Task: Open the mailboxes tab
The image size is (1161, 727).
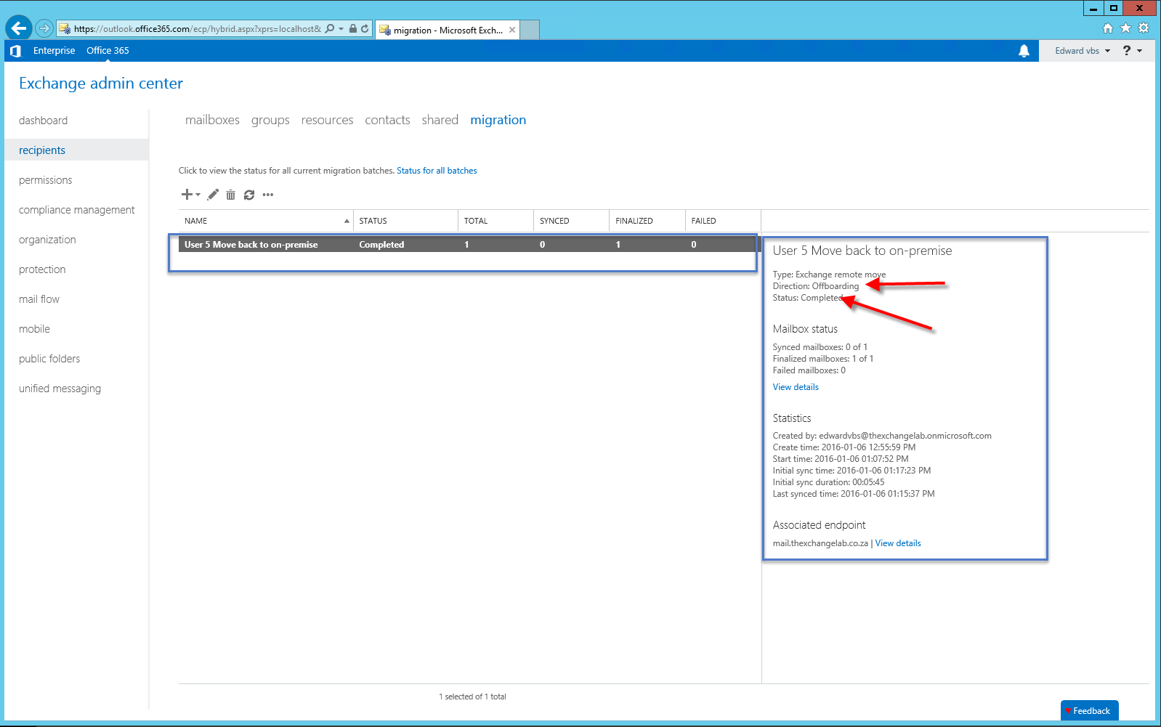Action: pyautogui.click(x=212, y=120)
